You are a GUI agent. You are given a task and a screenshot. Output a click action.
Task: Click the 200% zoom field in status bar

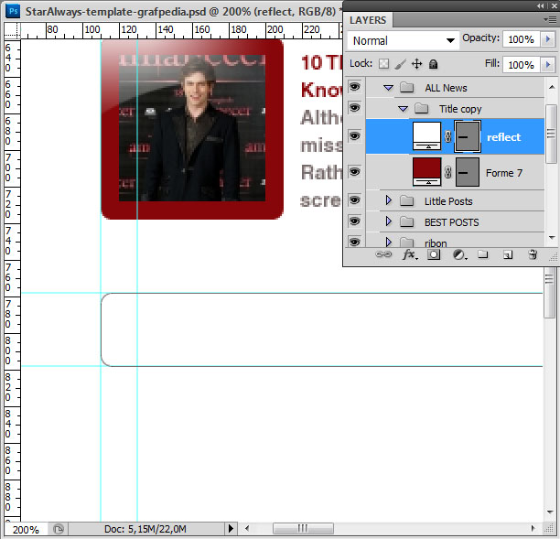pyautogui.click(x=26, y=529)
